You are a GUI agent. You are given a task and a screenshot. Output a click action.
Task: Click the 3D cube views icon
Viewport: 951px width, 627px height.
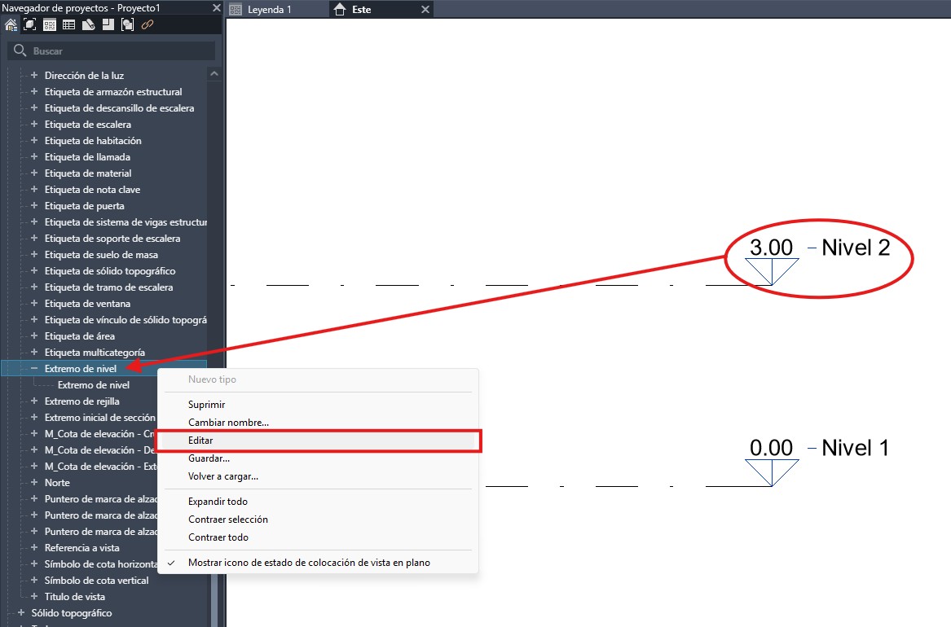tap(30, 24)
